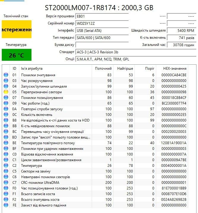Click the blue status icon for attribute 01
This screenshot has height=213, width=198.
point(6,75)
